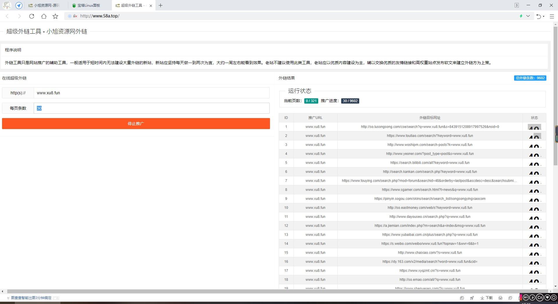Click the green lightning speed icon near address bar
The height and width of the screenshot is (304, 558).
(521, 16)
